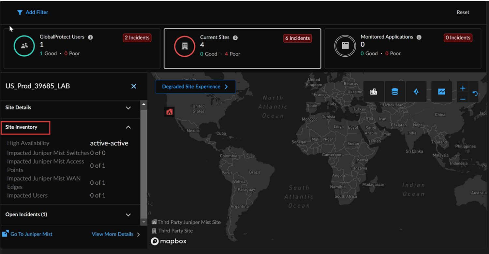Show info tooltip for Current Sites
This screenshot has height=254, width=489.
[235, 37]
